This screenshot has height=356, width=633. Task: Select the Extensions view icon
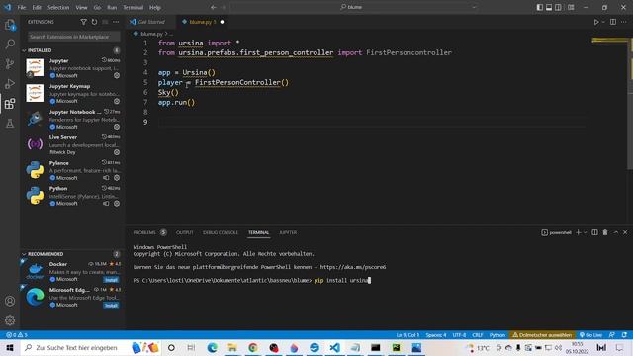[x=10, y=104]
